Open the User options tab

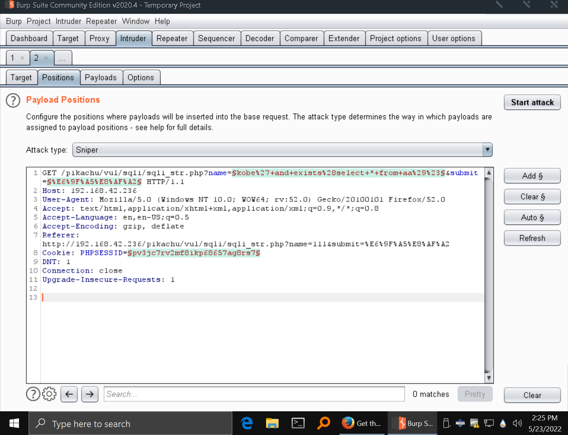point(454,38)
